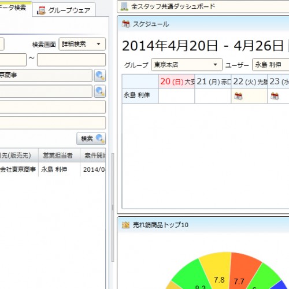
Task: Click the briefcase icon on グループウェア tab
Action: [x=41, y=10]
